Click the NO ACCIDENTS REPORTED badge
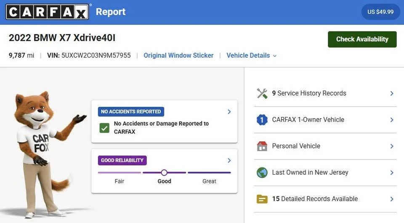The image size is (404, 223). pyautogui.click(x=131, y=112)
